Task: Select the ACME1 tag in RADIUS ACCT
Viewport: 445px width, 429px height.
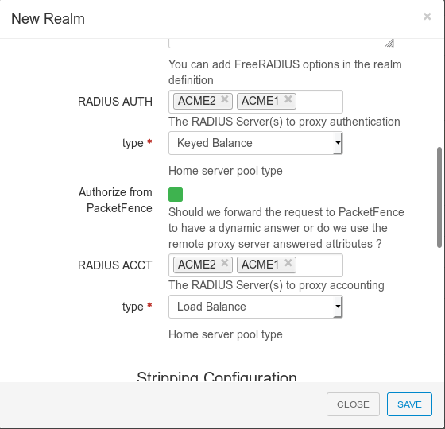Action: point(261,265)
